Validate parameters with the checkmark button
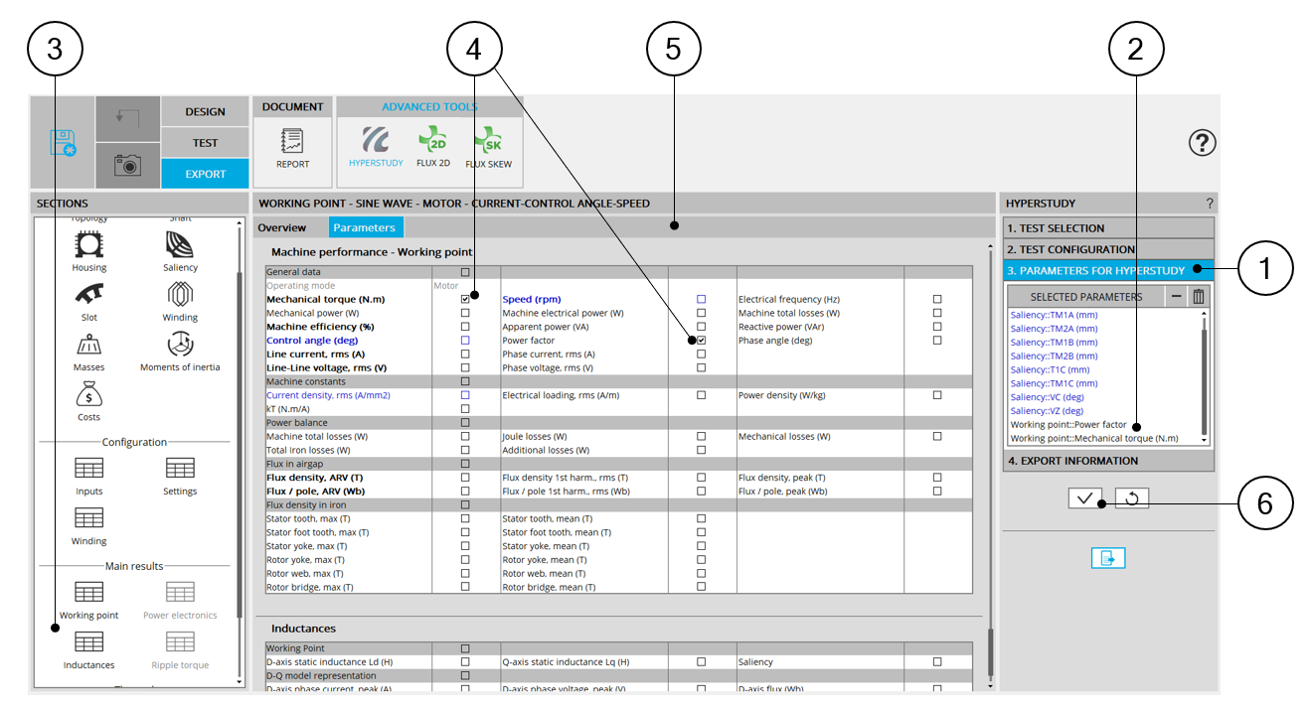Screen dimensions: 1310x708 (x=1085, y=498)
